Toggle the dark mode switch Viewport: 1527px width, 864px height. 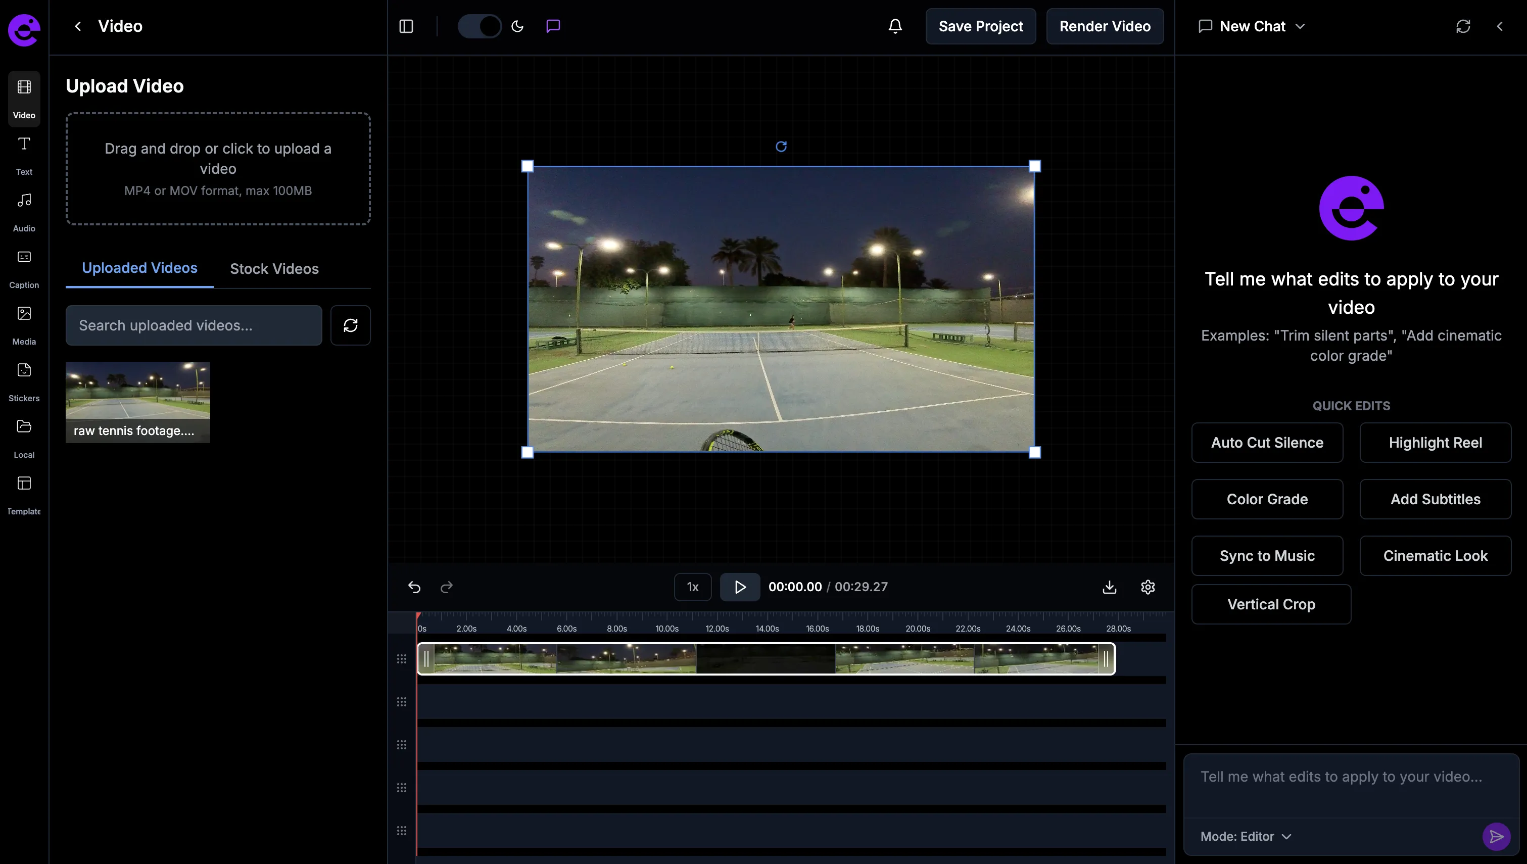tap(480, 26)
